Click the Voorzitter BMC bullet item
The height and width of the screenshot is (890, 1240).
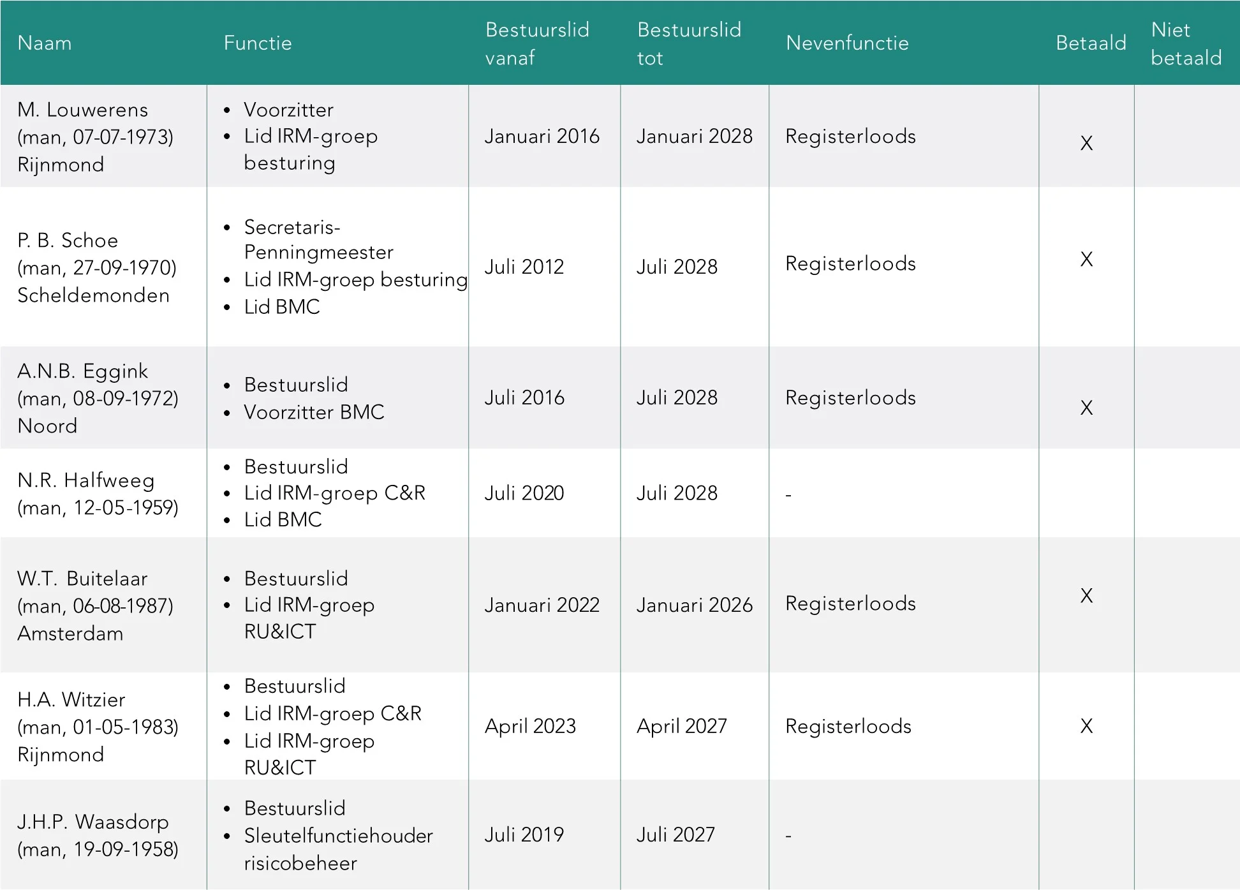(x=314, y=412)
